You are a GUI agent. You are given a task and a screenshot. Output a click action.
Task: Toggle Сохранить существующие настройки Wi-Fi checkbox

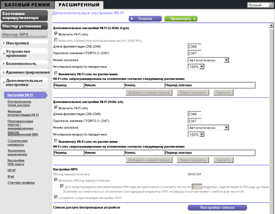coord(56,197)
